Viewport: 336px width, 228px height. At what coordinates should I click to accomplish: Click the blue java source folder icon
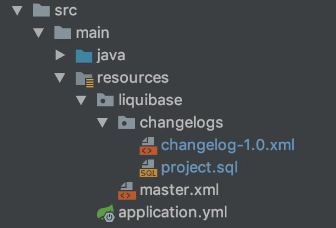84,56
